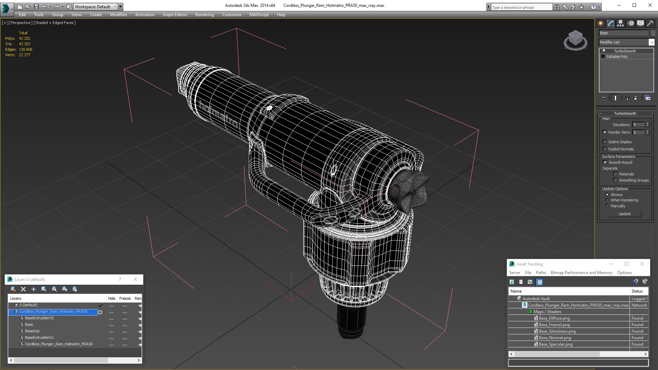
Task: Switch to the Display command panel
Action: pos(641,23)
